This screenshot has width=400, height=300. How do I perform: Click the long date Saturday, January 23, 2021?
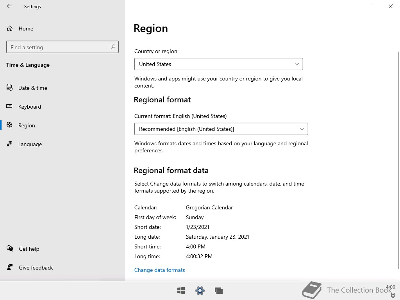217,237
